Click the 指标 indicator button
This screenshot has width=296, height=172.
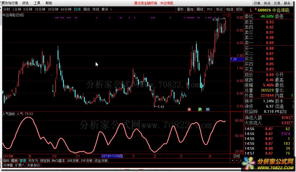pyautogui.click(x=6, y=161)
